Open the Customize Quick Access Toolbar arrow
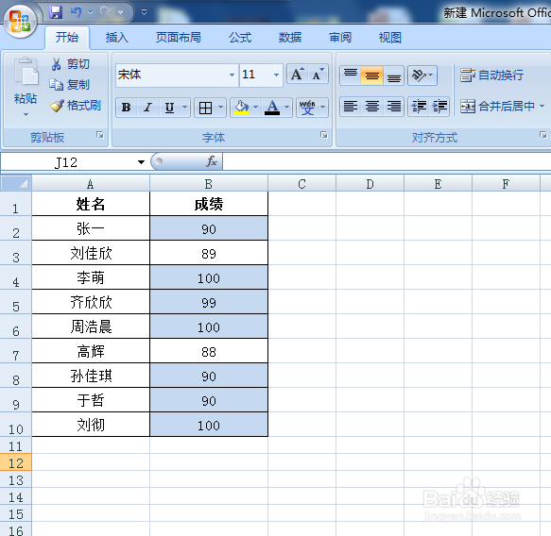This screenshot has width=551, height=536. coord(144,12)
